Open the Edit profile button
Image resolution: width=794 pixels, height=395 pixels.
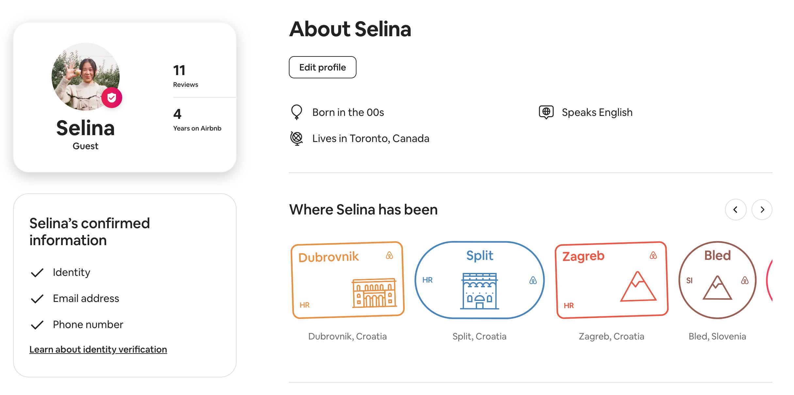coord(323,67)
